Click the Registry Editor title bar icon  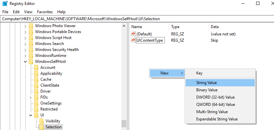pyautogui.click(x=5, y=3)
